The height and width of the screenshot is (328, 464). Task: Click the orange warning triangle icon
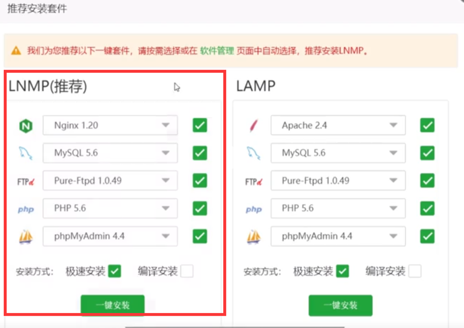(16, 50)
